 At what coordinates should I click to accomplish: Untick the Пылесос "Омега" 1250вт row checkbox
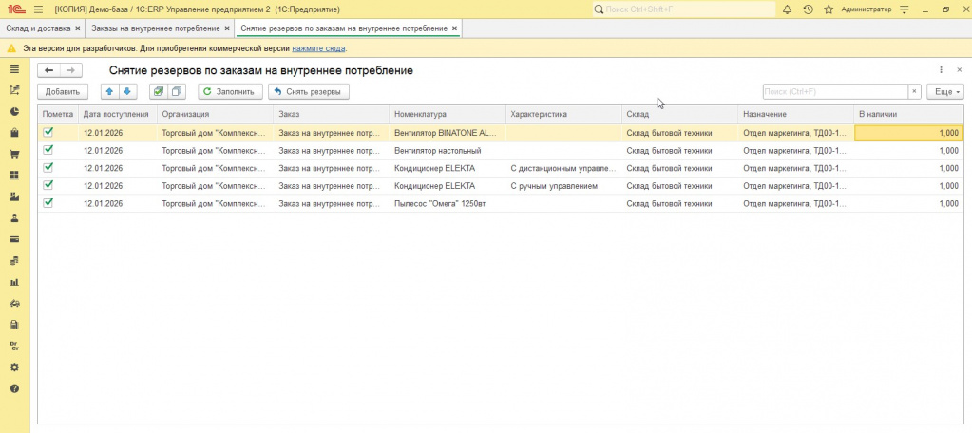48,202
